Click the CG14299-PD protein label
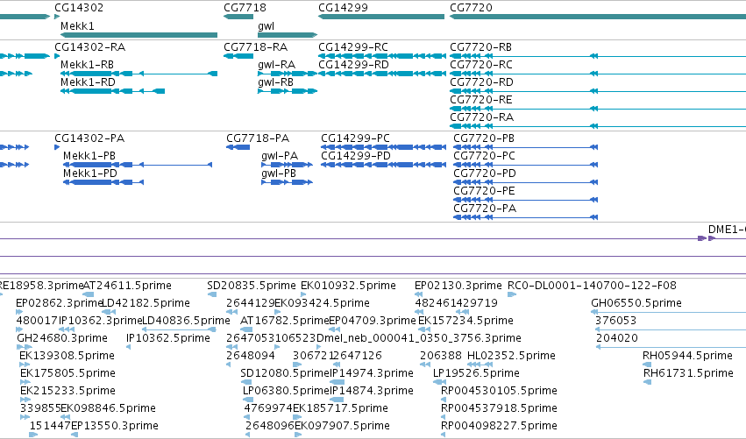The height and width of the screenshot is (439, 746). coord(356,156)
